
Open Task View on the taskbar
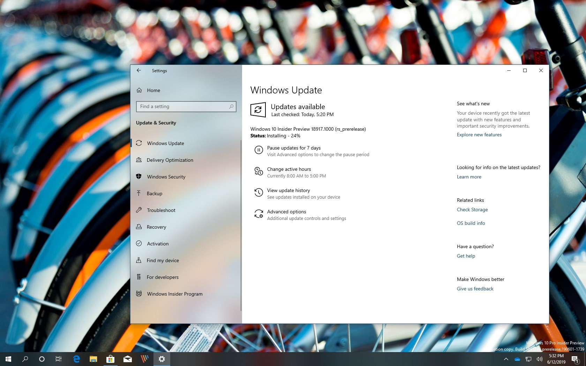click(x=59, y=359)
